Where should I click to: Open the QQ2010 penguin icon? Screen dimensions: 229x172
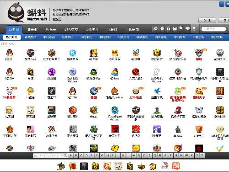[x=10, y=72]
